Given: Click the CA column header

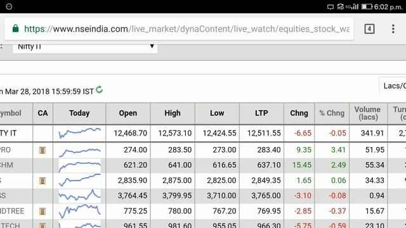Looking at the screenshot, I should point(43,113).
